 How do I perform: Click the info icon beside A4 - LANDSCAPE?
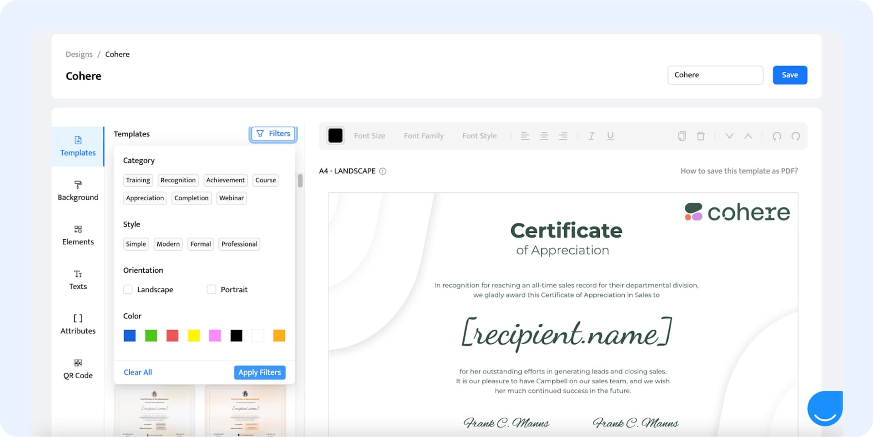tap(383, 171)
